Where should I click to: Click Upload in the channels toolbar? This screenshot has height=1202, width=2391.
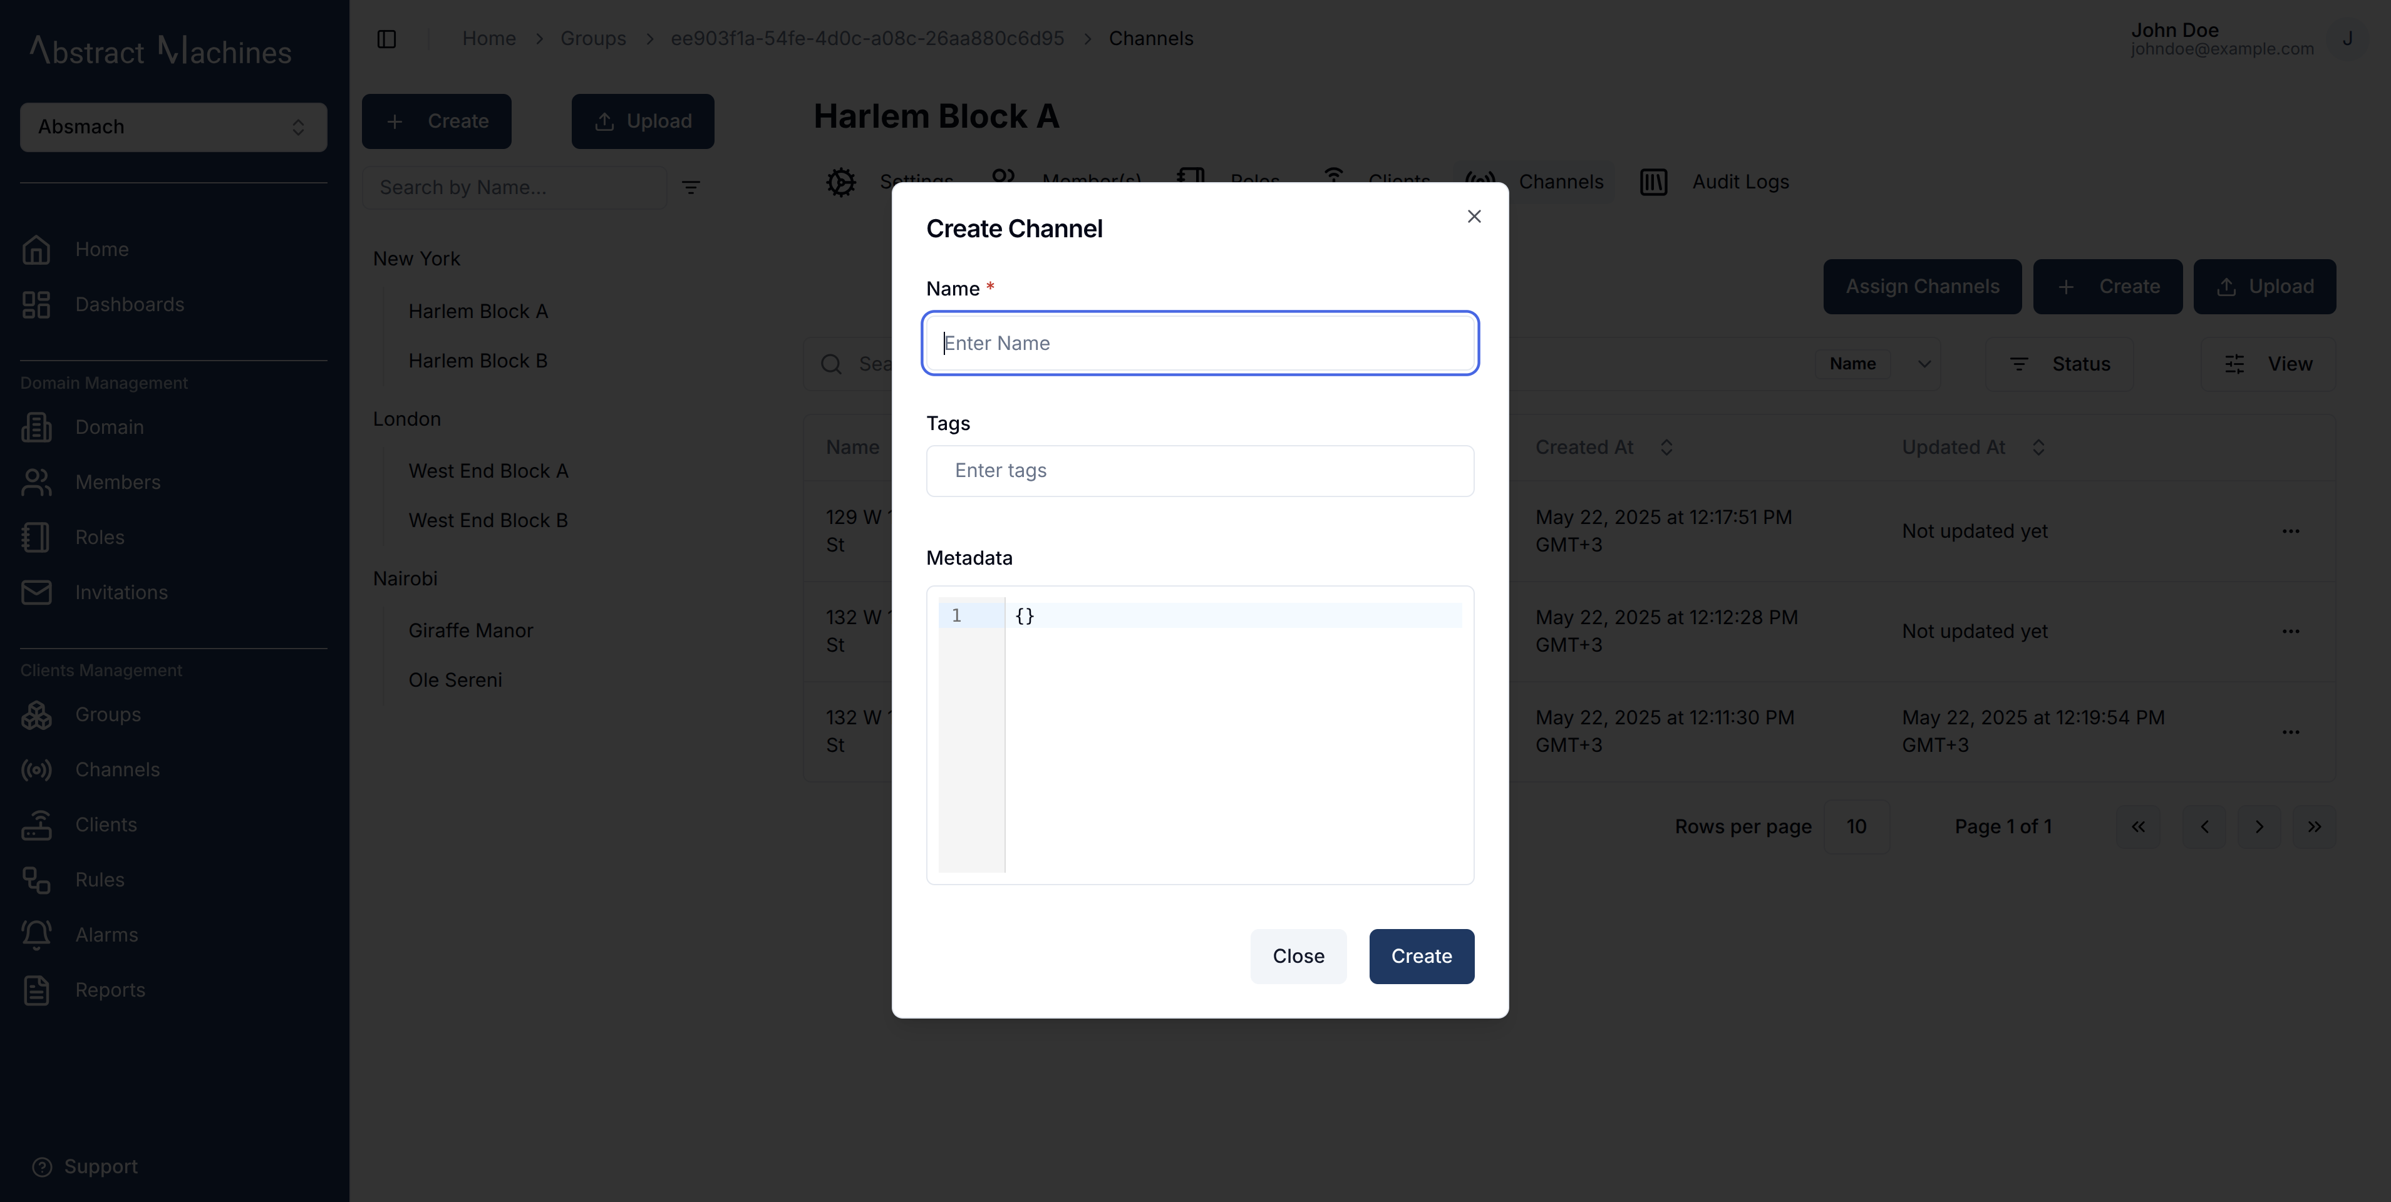[x=2264, y=287]
